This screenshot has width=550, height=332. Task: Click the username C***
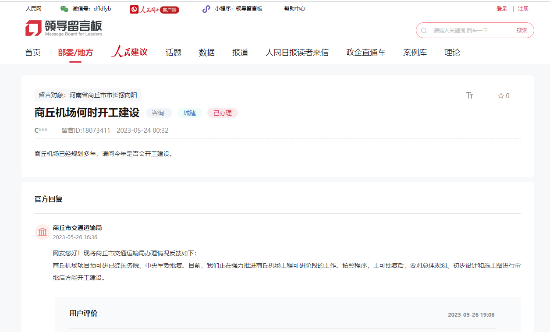coord(41,131)
